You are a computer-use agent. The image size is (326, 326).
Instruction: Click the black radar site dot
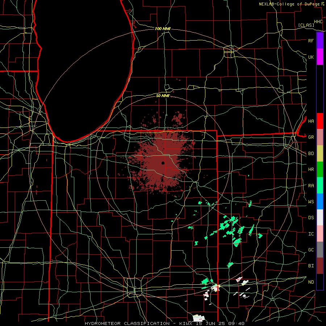pyautogui.click(x=163, y=163)
